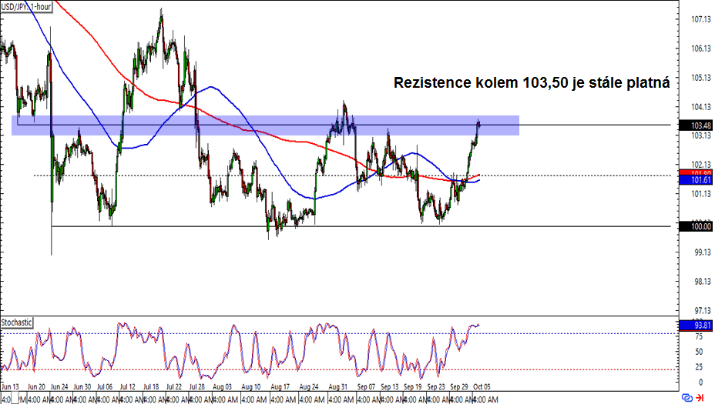Click the Sep 07 date label
Screen dimensions: 715x411
pos(366,386)
